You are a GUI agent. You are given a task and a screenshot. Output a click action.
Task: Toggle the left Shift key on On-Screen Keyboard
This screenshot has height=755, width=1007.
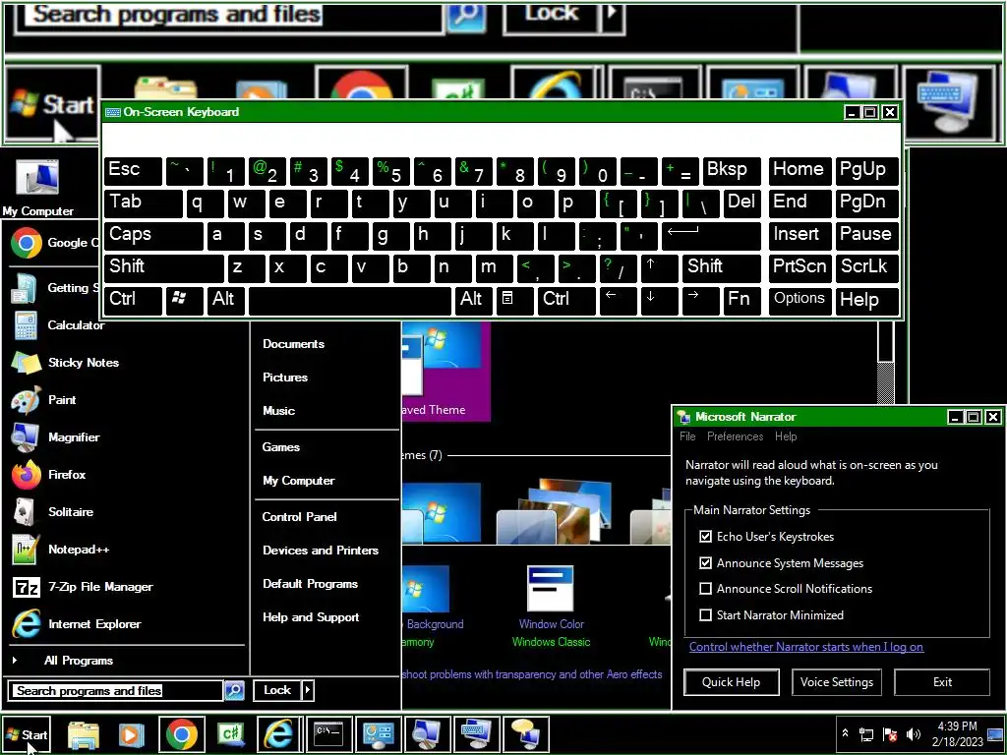(x=163, y=267)
